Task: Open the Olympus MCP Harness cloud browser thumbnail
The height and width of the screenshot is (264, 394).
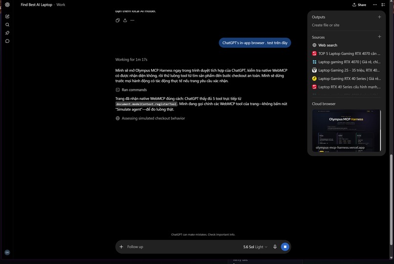Action: pos(346,130)
